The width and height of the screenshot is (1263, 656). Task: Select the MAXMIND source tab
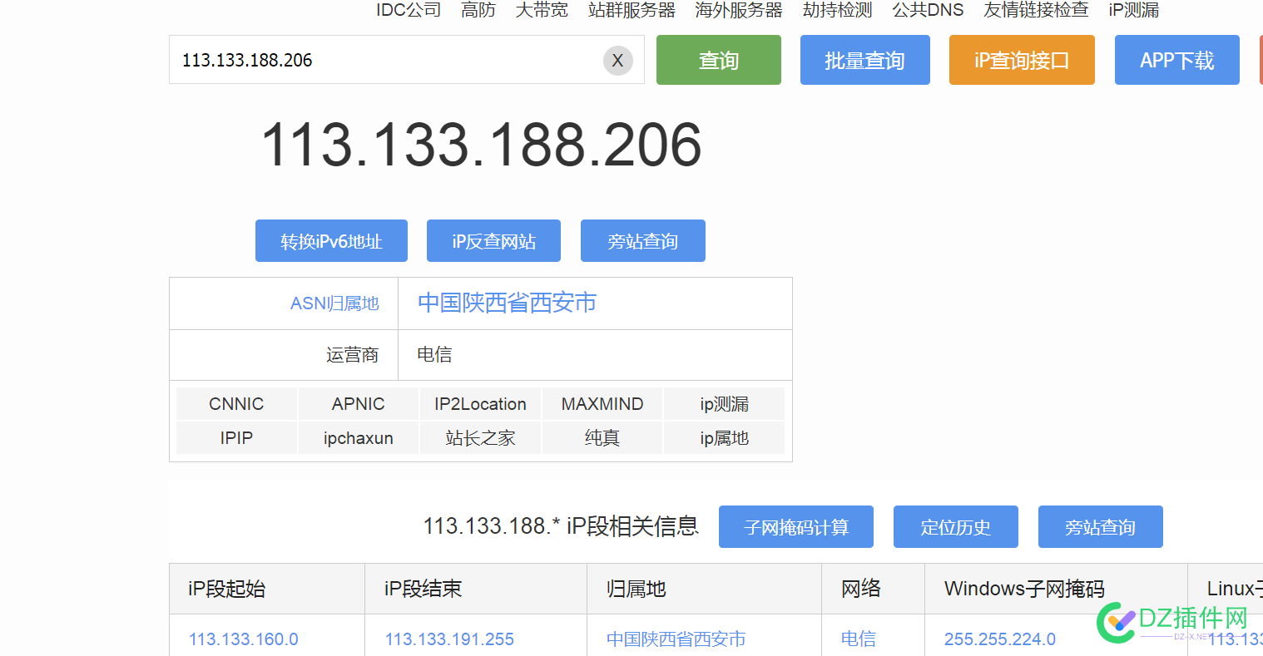602,404
